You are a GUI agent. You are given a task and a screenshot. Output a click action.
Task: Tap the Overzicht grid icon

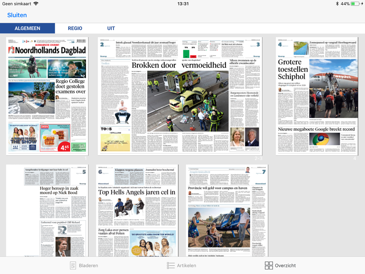[269, 265]
